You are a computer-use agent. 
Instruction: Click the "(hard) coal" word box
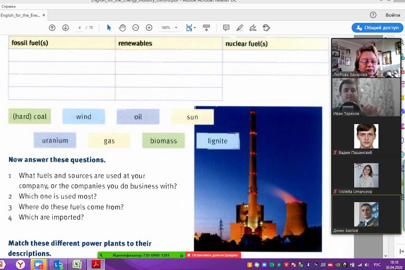pyautogui.click(x=30, y=116)
